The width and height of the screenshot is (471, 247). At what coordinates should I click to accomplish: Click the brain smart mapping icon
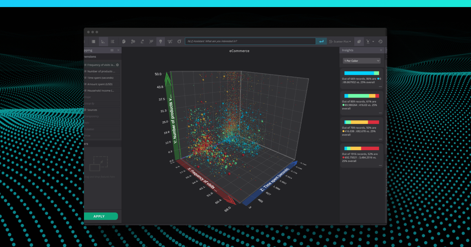pyautogui.click(x=124, y=41)
